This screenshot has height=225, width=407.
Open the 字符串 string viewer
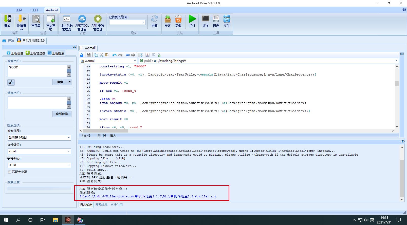point(36,21)
